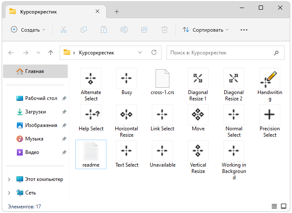The width and height of the screenshot is (292, 213).
Task: Click the Delete trash icon
Action: [x=165, y=30]
